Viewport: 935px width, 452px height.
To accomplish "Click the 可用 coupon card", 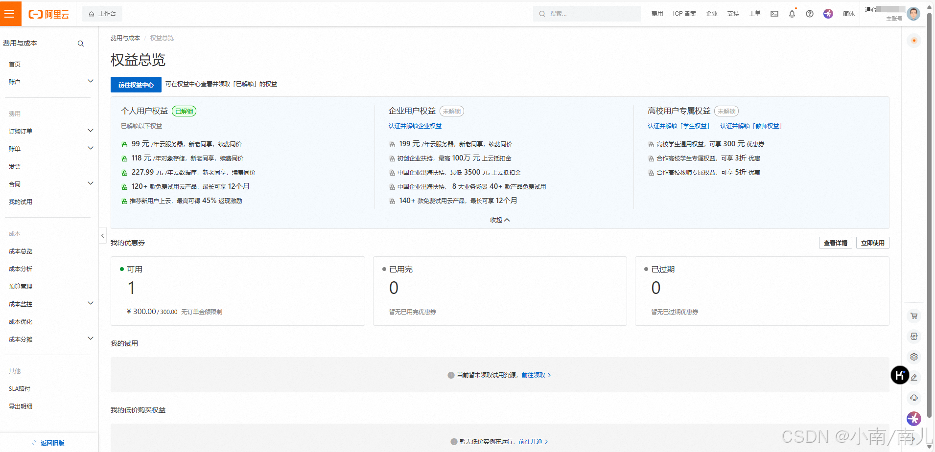I will (238, 291).
